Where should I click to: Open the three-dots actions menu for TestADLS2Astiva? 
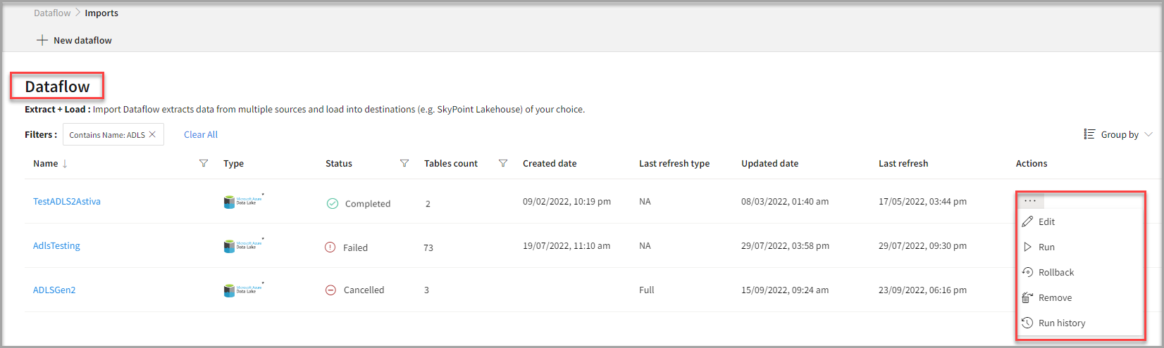coord(1030,201)
